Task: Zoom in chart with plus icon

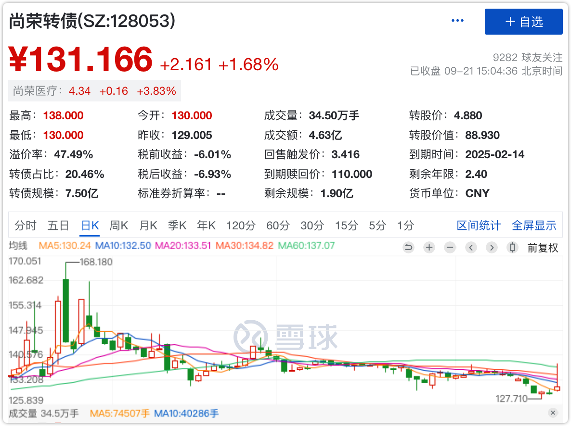Action: coord(429,248)
